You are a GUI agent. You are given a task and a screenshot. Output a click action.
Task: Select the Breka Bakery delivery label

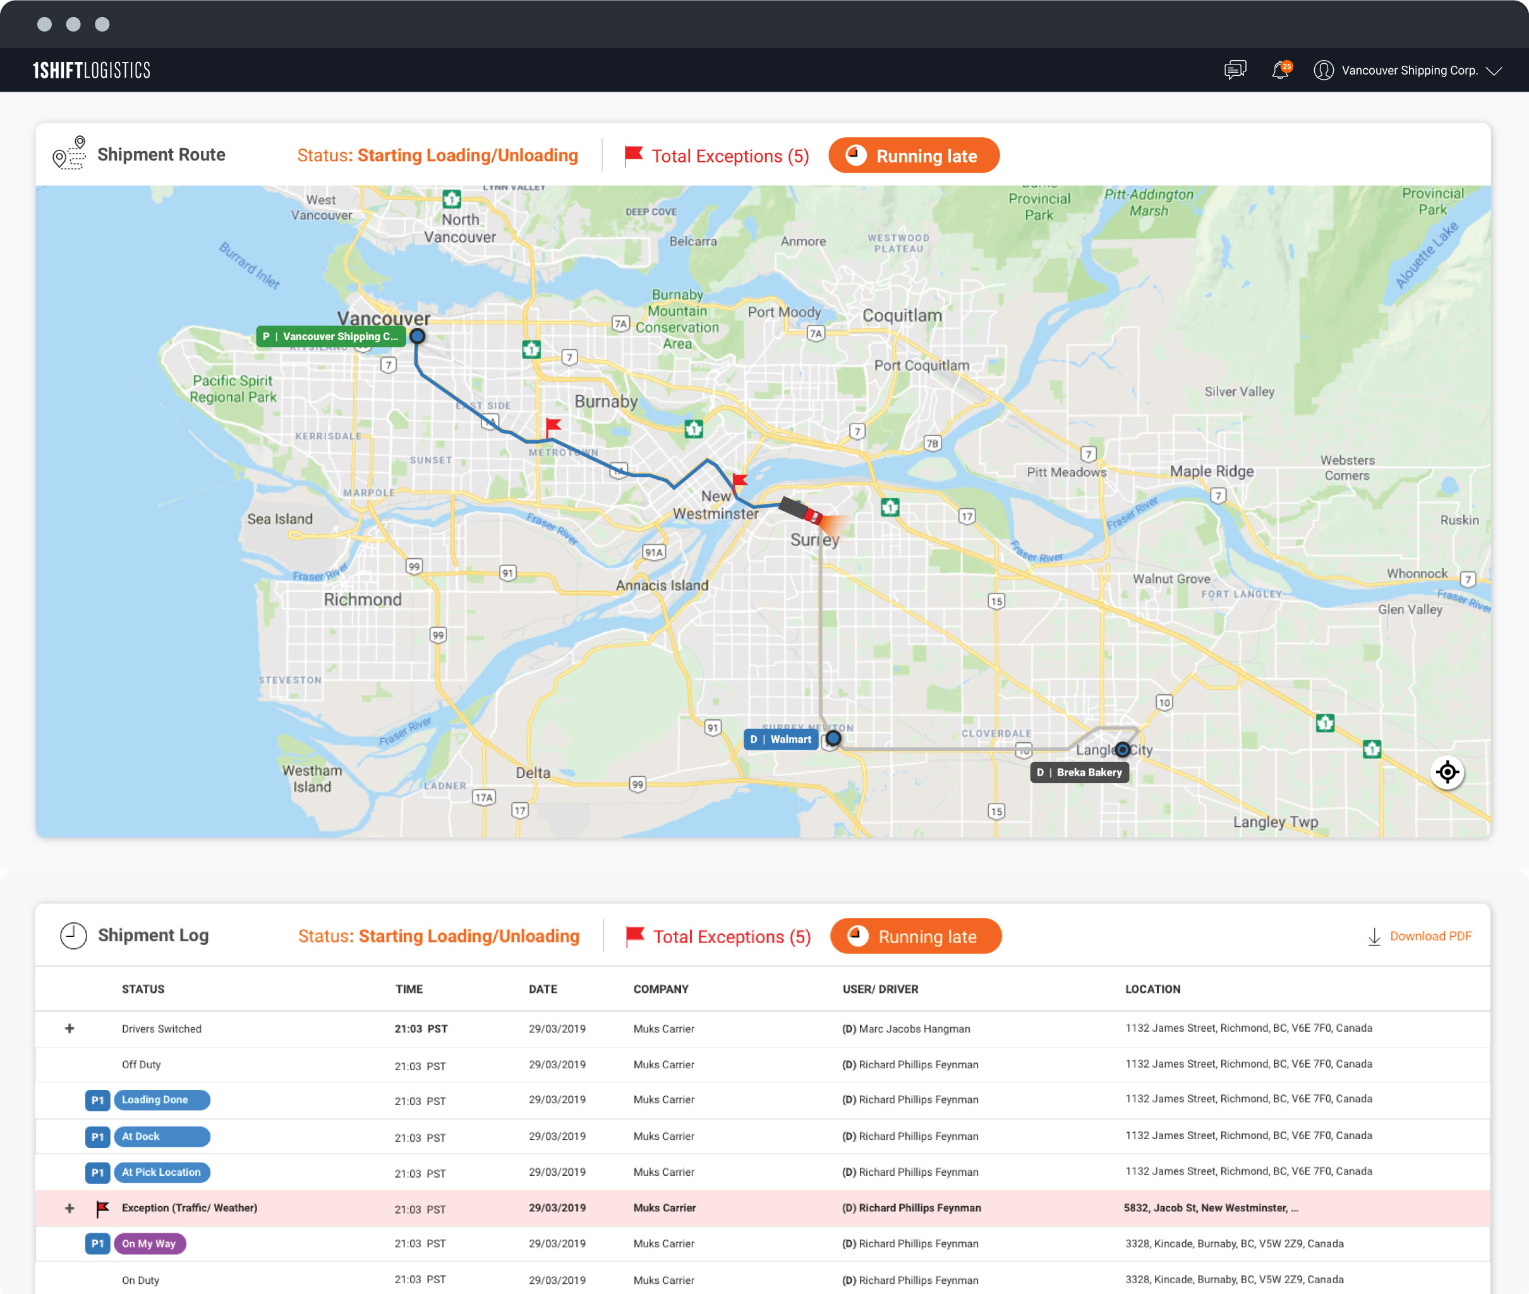point(1080,772)
